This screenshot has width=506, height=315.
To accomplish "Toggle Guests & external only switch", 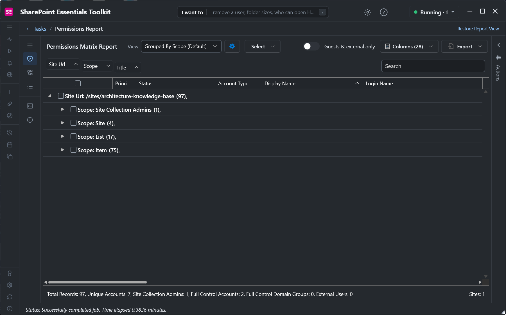I will [x=311, y=46].
